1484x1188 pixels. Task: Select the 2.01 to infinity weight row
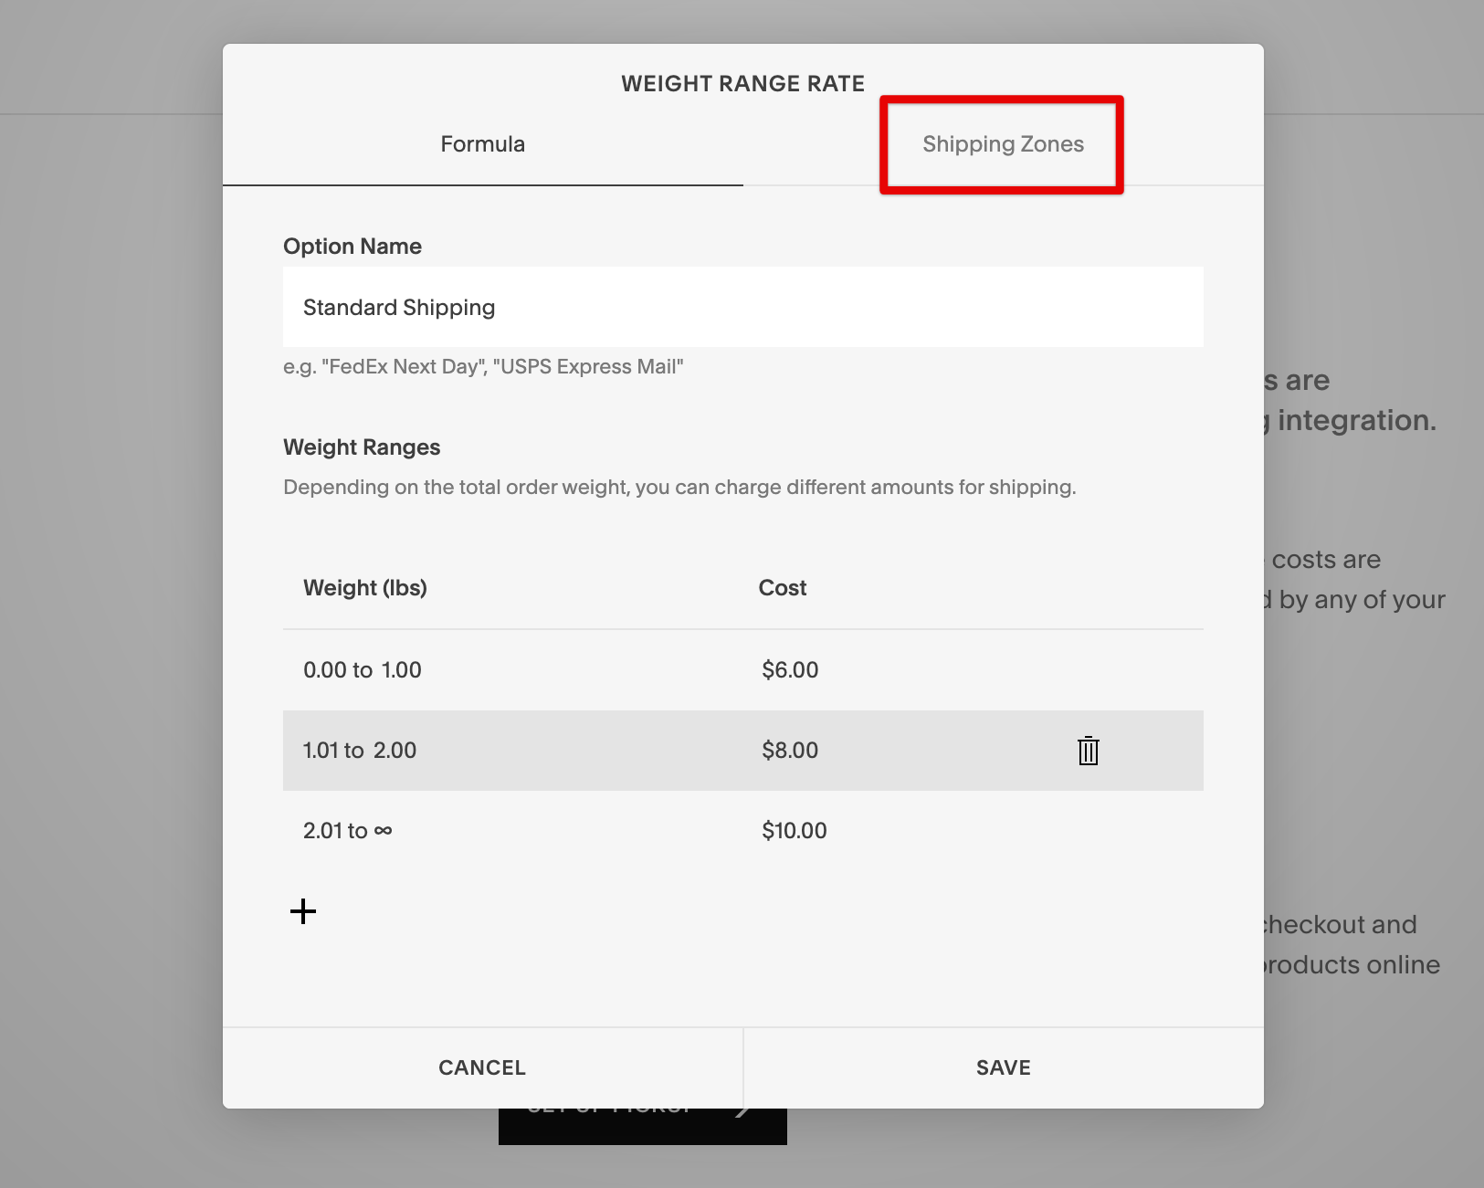tap(347, 830)
